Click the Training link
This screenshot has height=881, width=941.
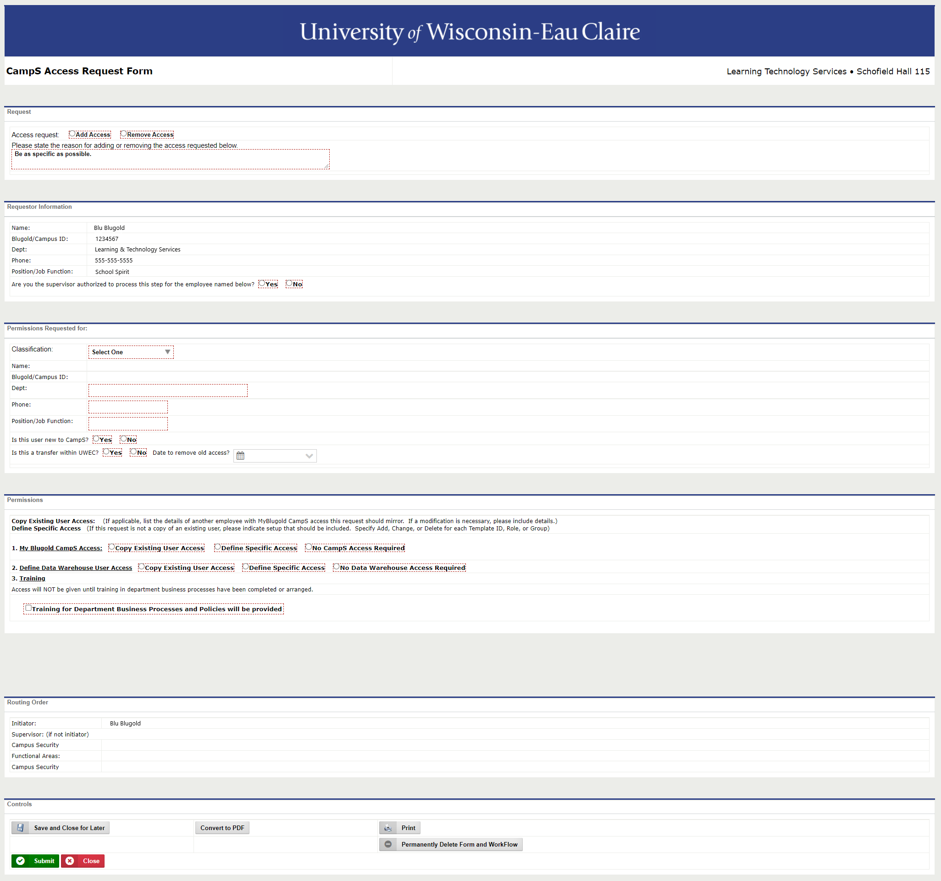(x=32, y=578)
